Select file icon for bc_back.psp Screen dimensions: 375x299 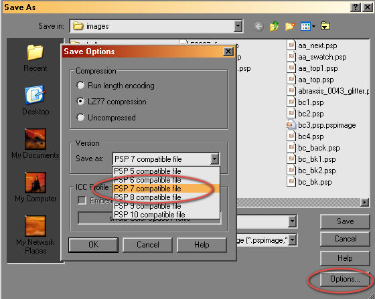[x=291, y=147]
